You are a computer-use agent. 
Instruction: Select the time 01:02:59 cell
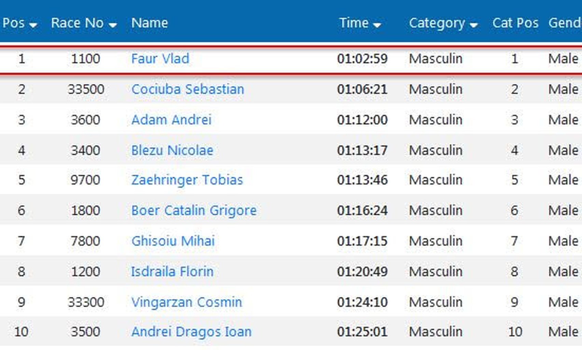[x=362, y=59]
